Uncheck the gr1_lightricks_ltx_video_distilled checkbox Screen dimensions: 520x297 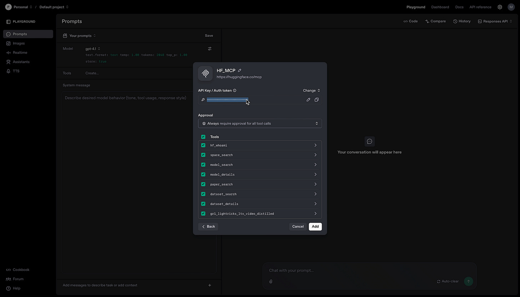pyautogui.click(x=203, y=214)
